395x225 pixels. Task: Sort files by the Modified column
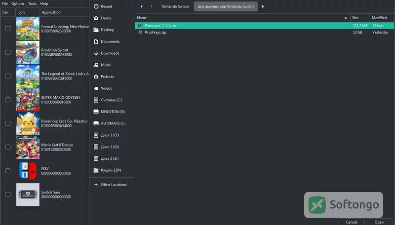tap(382, 18)
